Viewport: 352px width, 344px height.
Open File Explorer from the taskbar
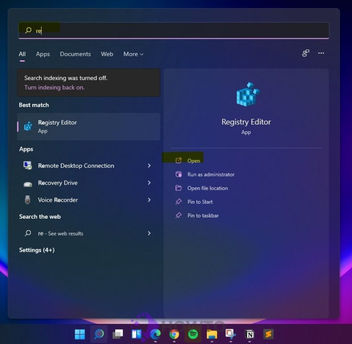tap(212, 334)
